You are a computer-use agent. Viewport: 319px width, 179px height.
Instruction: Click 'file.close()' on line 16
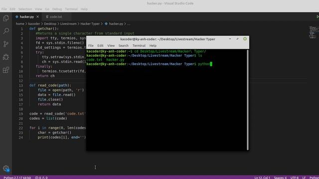[x=50, y=99]
